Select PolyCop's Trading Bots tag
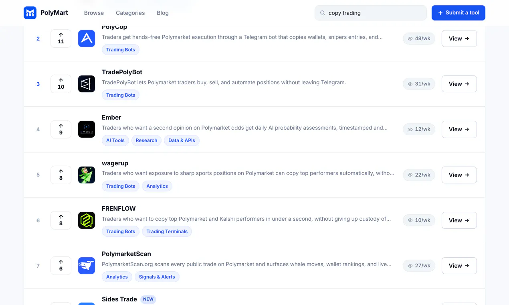Image resolution: width=509 pixels, height=305 pixels. coord(121,50)
